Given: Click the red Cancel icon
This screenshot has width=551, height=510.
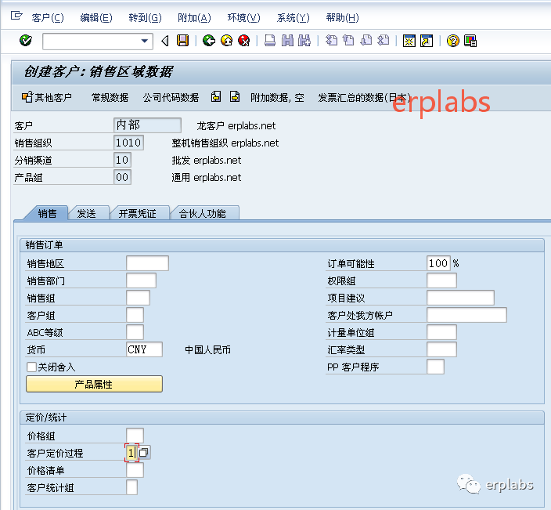Looking at the screenshot, I should (244, 41).
